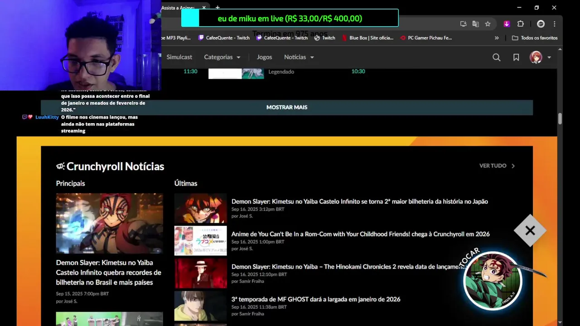Click the donation goal bar eu de miku em live

point(290,18)
